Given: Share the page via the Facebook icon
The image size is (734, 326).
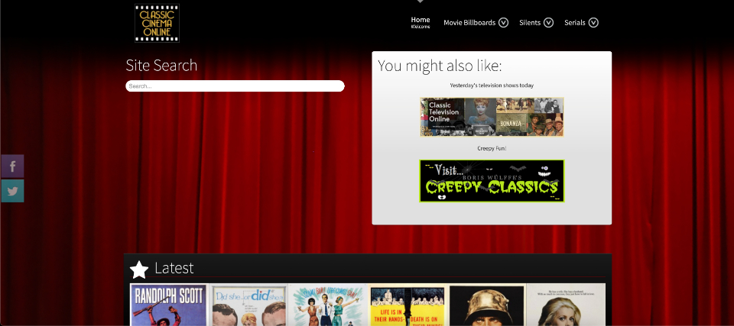Looking at the screenshot, I should (x=13, y=166).
